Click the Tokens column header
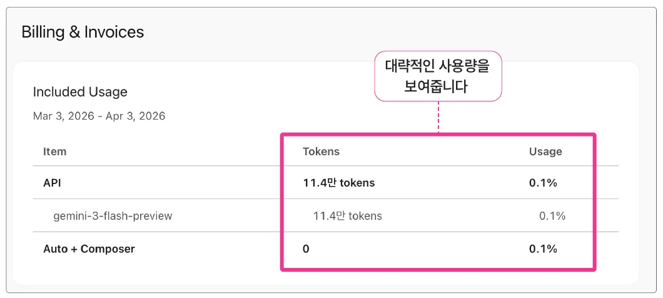Viewport: 663px width, 298px height. pos(321,152)
